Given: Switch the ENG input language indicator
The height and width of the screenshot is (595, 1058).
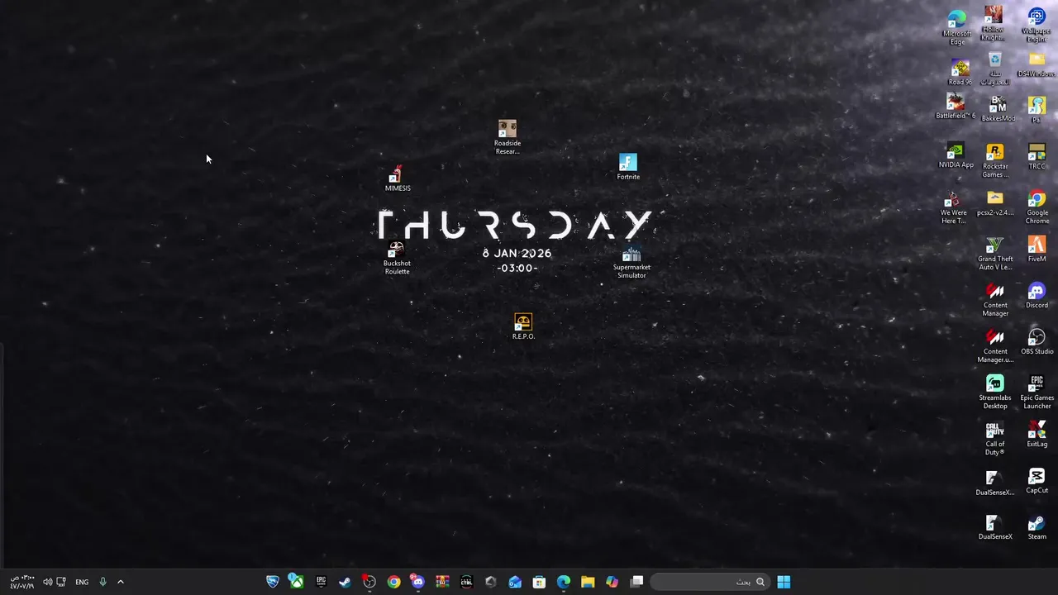Looking at the screenshot, I should point(82,582).
